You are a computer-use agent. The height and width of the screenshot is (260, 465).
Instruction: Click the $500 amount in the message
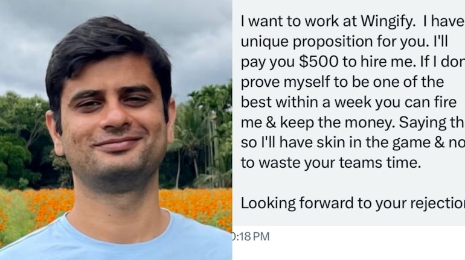pyautogui.click(x=318, y=62)
